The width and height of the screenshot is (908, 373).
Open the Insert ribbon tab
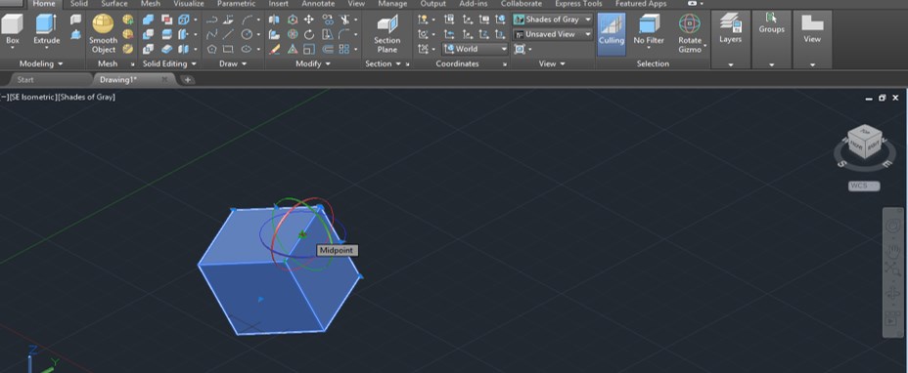pos(279,4)
